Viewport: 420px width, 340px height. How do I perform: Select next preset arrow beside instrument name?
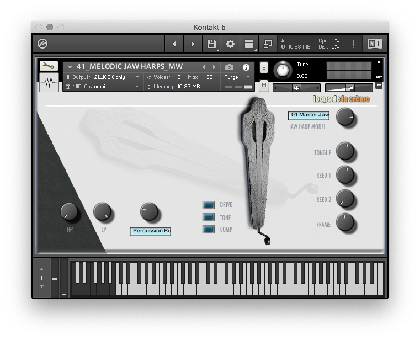click(214, 67)
